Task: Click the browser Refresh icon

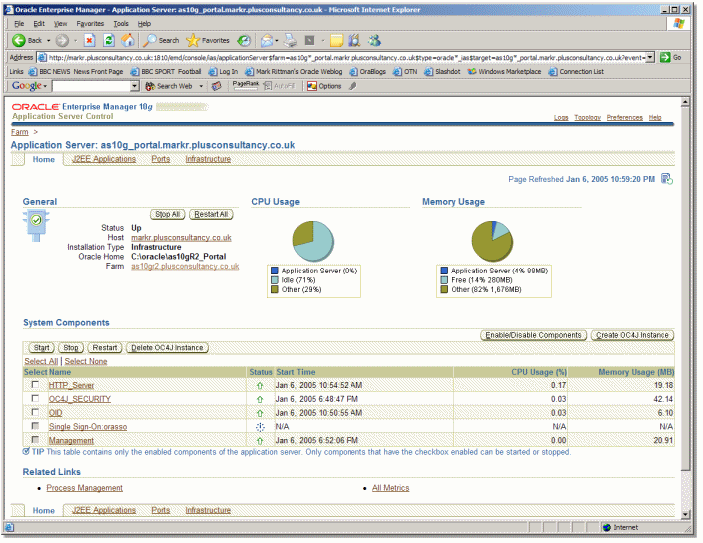Action: click(108, 41)
